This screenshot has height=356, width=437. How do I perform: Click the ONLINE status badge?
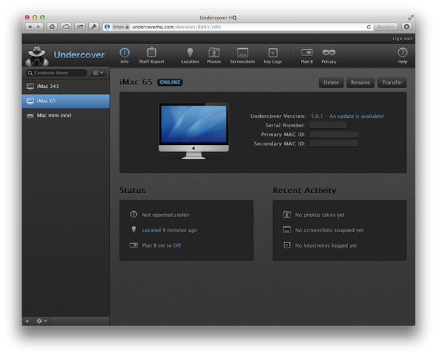click(x=170, y=82)
